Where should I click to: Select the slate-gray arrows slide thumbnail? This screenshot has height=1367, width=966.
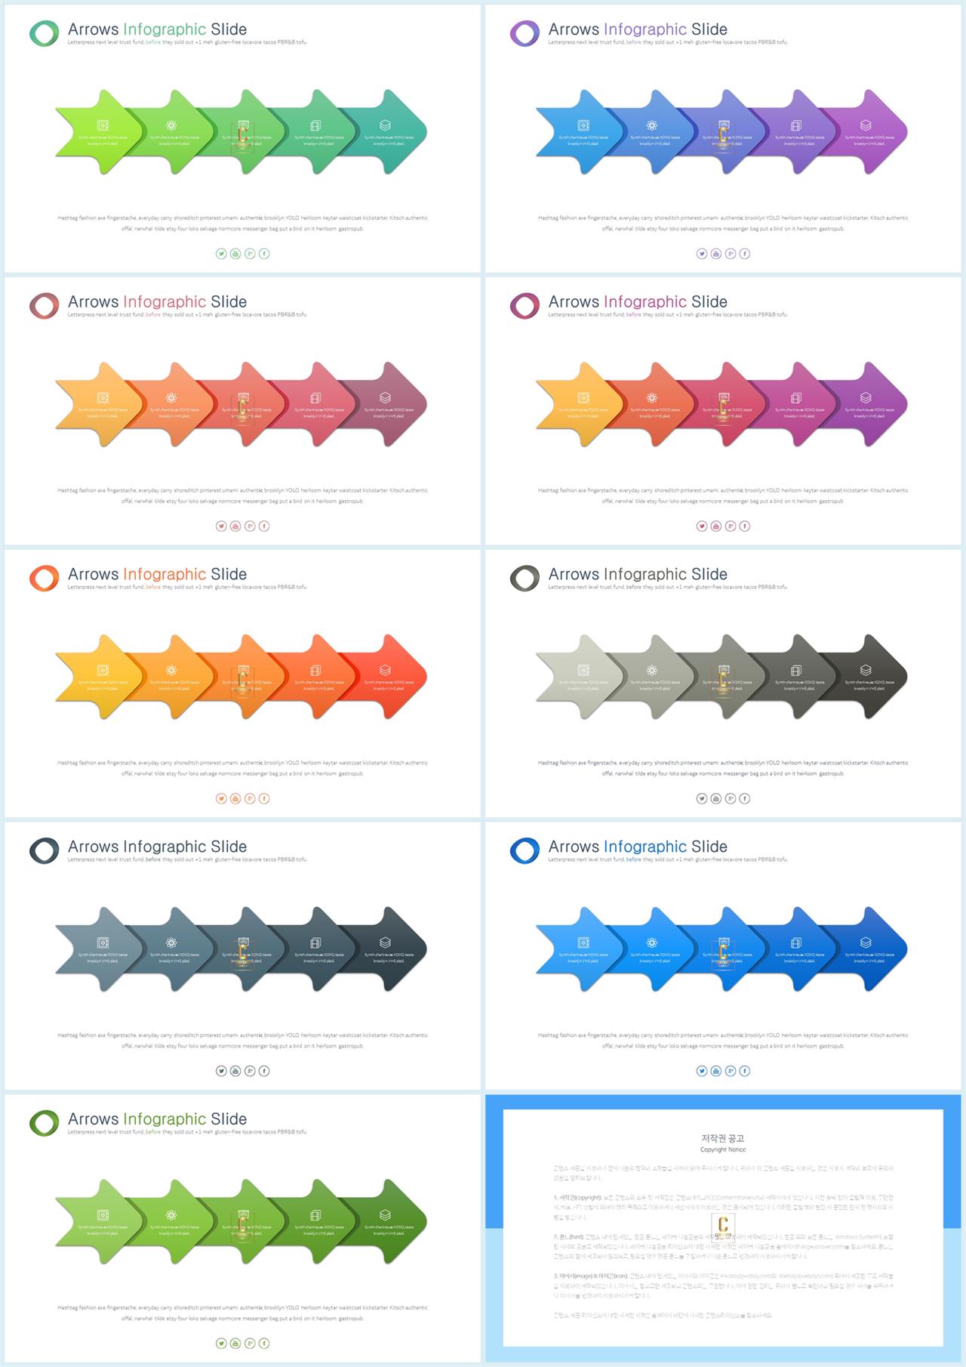click(x=242, y=956)
